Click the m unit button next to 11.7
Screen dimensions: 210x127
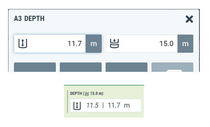93,44
